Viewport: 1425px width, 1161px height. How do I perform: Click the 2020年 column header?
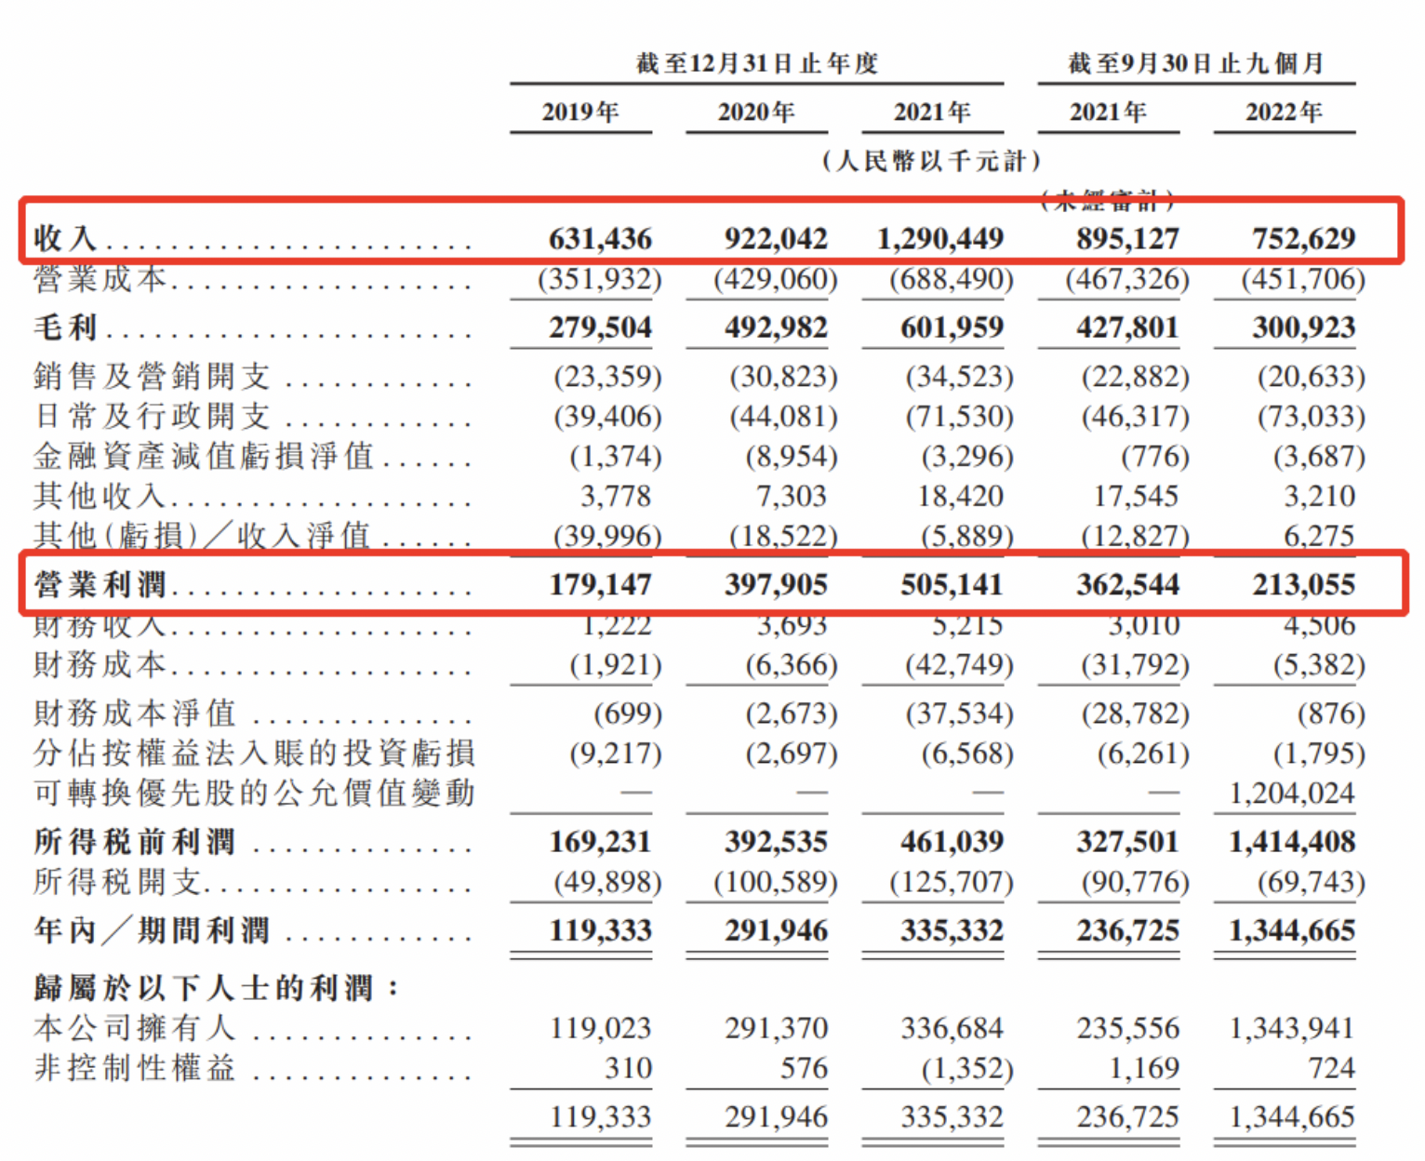coord(756,113)
